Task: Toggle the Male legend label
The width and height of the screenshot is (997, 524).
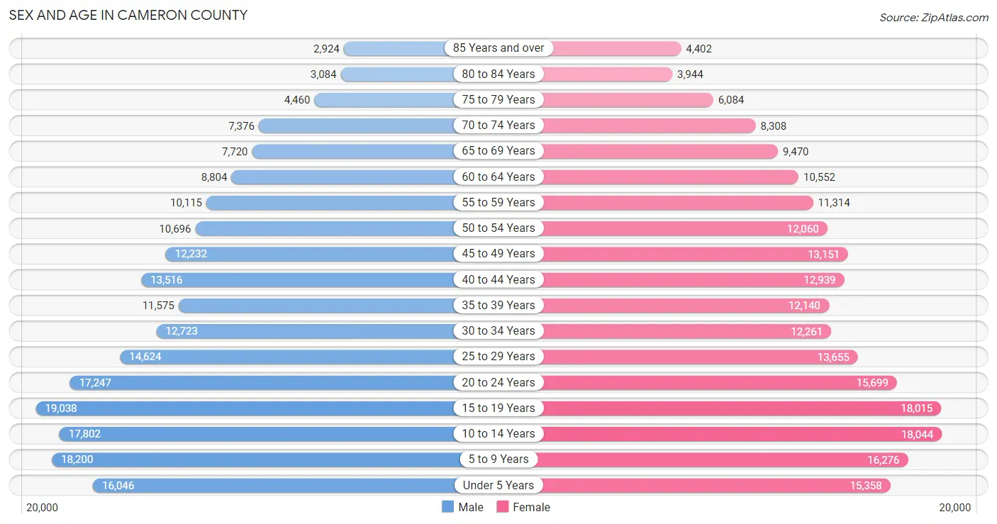Action: coord(471,507)
